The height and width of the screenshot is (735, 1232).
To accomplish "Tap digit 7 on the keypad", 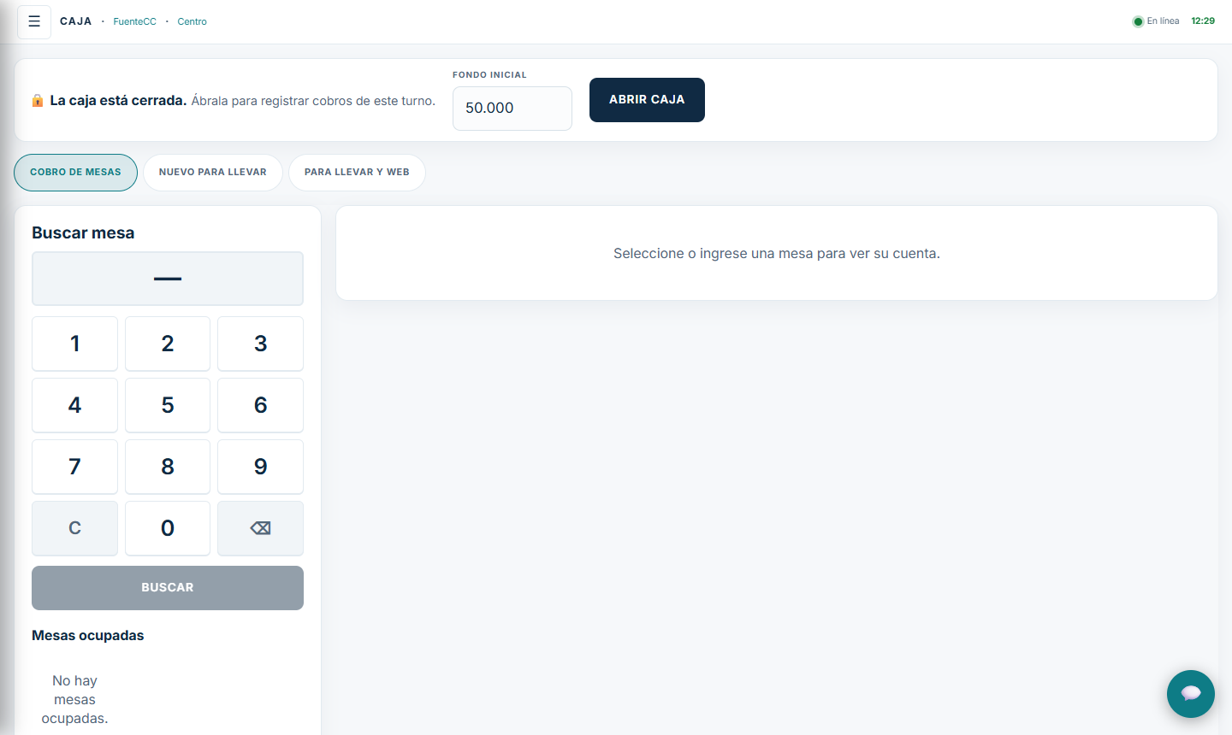I will coord(74,467).
